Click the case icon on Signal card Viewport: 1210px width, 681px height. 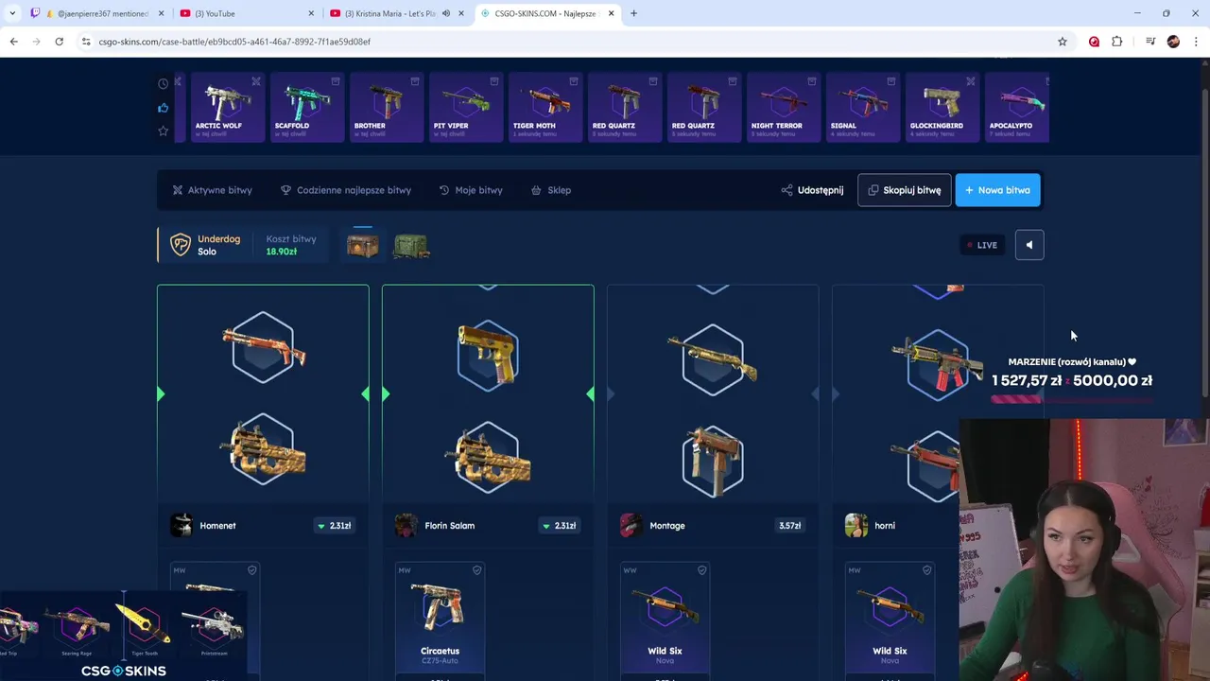890,81
